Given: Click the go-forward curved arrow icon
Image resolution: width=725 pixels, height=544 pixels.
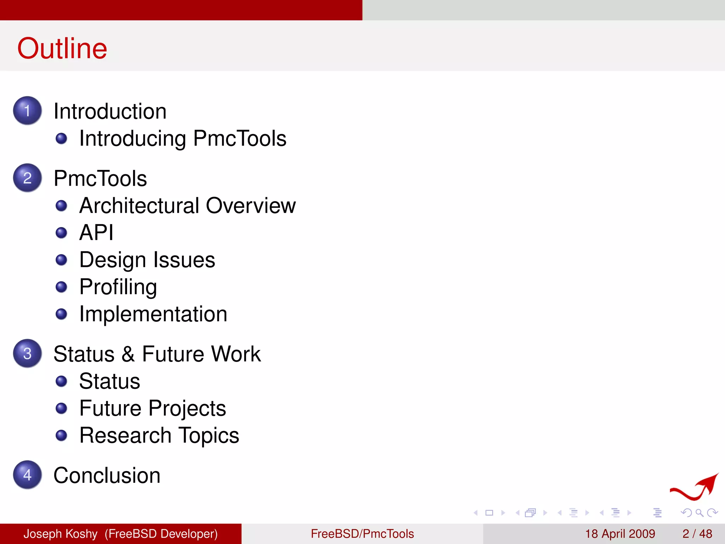Looking at the screenshot, I should click(x=712, y=513).
